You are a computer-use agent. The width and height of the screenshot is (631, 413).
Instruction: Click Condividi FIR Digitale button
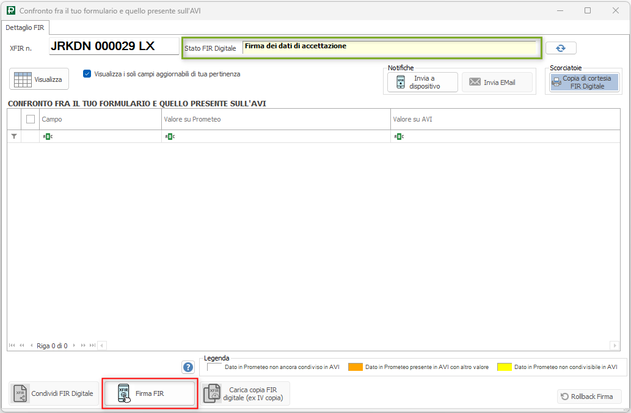(x=54, y=393)
